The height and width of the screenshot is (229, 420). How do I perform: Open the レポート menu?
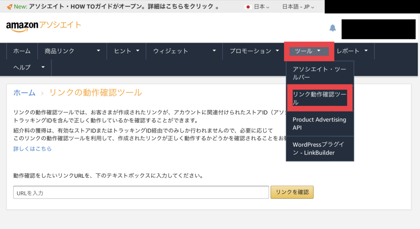coord(348,51)
